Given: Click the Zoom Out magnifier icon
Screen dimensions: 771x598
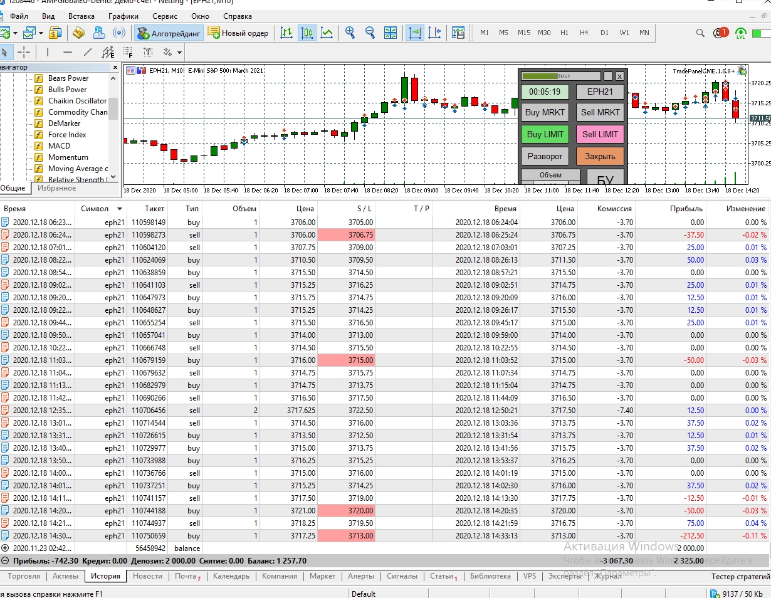Looking at the screenshot, I should 370,33.
